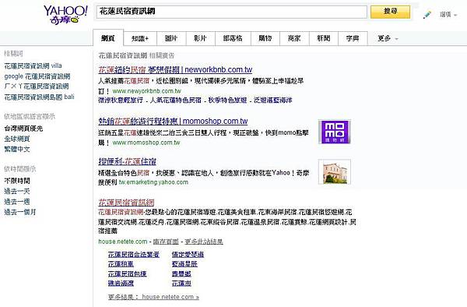Click green URL house.netete.com
Viewport: 467px width, 307px height.
(x=123, y=242)
